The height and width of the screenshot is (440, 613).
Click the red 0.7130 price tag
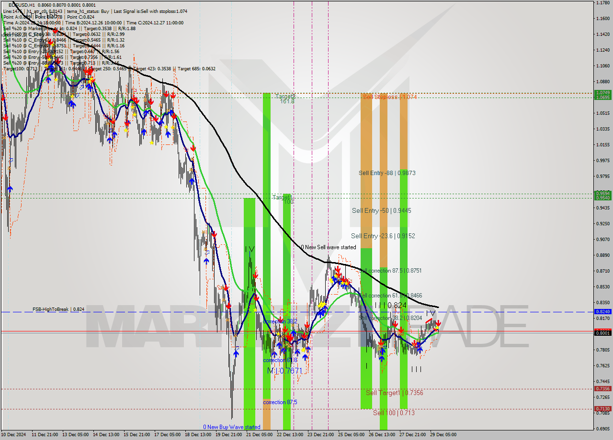click(x=602, y=408)
